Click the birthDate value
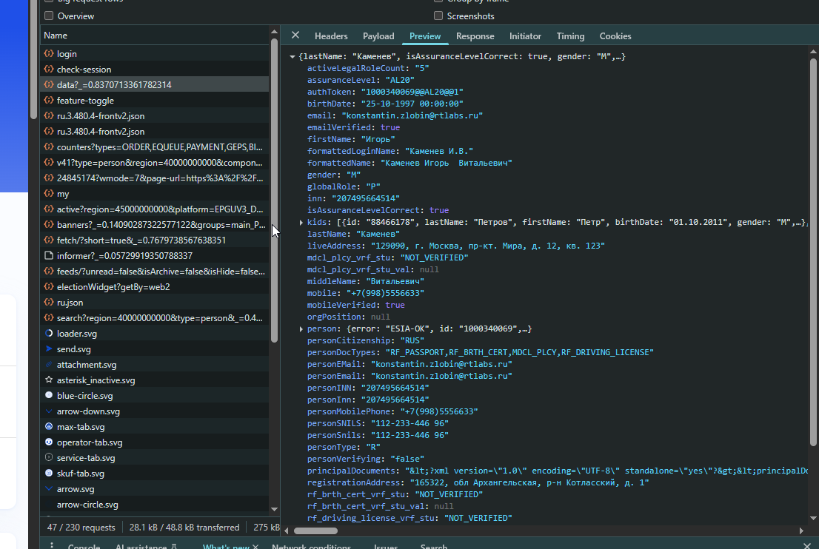Viewport: 819px width, 549px height. pyautogui.click(x=412, y=104)
